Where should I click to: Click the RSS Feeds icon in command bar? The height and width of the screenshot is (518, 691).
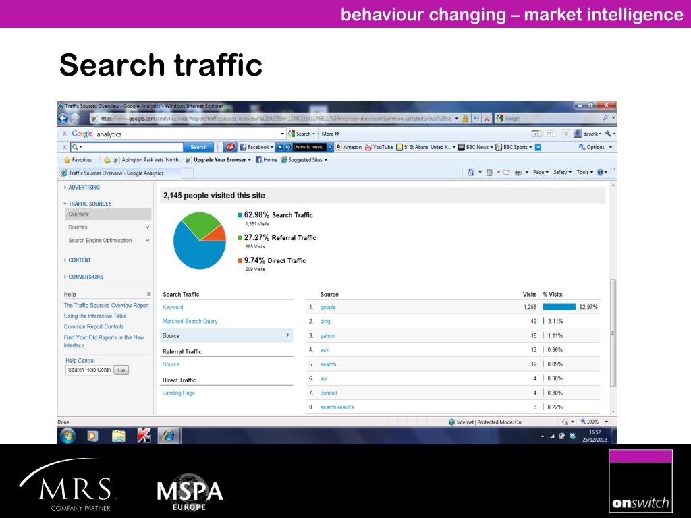coord(489,173)
